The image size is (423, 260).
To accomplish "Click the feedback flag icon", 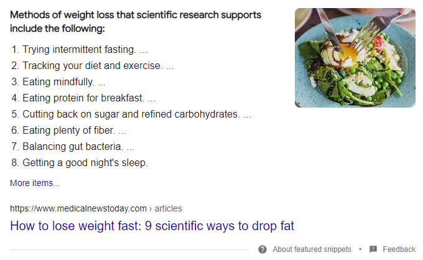I will point(373,249).
